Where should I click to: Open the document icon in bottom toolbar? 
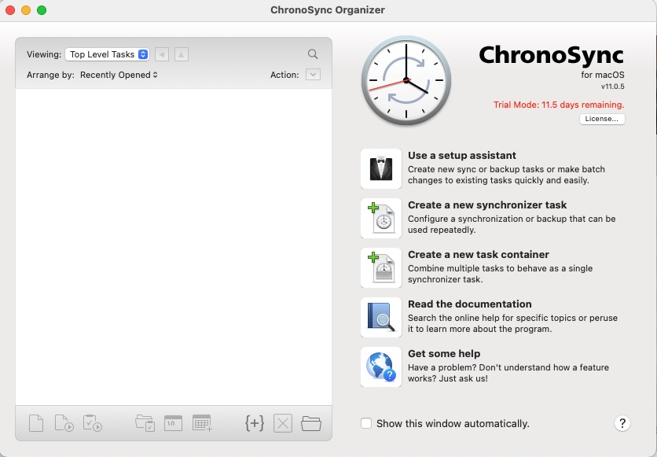pos(36,423)
